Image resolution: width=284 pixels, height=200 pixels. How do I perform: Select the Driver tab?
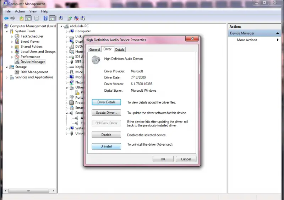(x=108, y=49)
